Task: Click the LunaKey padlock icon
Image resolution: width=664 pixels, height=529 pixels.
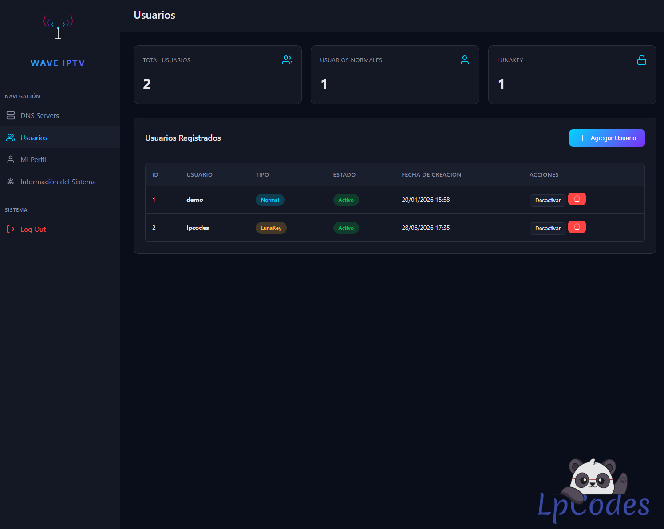Action: [x=642, y=60]
